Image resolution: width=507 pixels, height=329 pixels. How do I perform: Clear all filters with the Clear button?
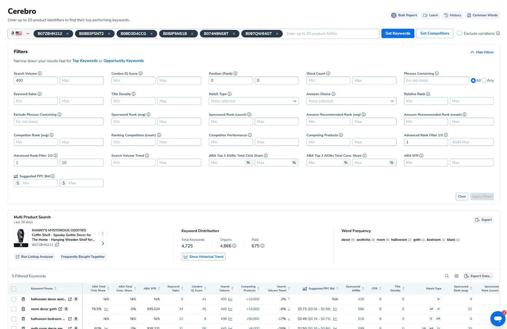[x=462, y=196]
